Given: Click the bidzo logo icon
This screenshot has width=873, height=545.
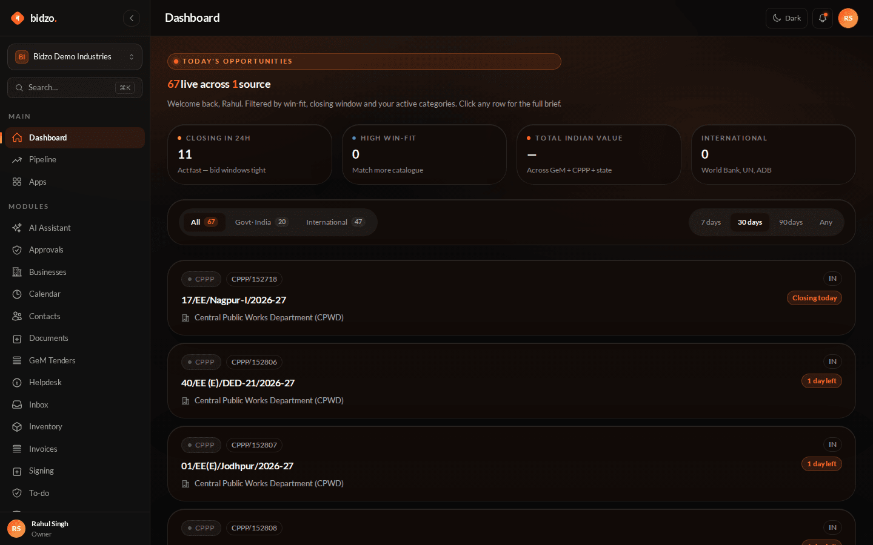Looking at the screenshot, I should (18, 18).
